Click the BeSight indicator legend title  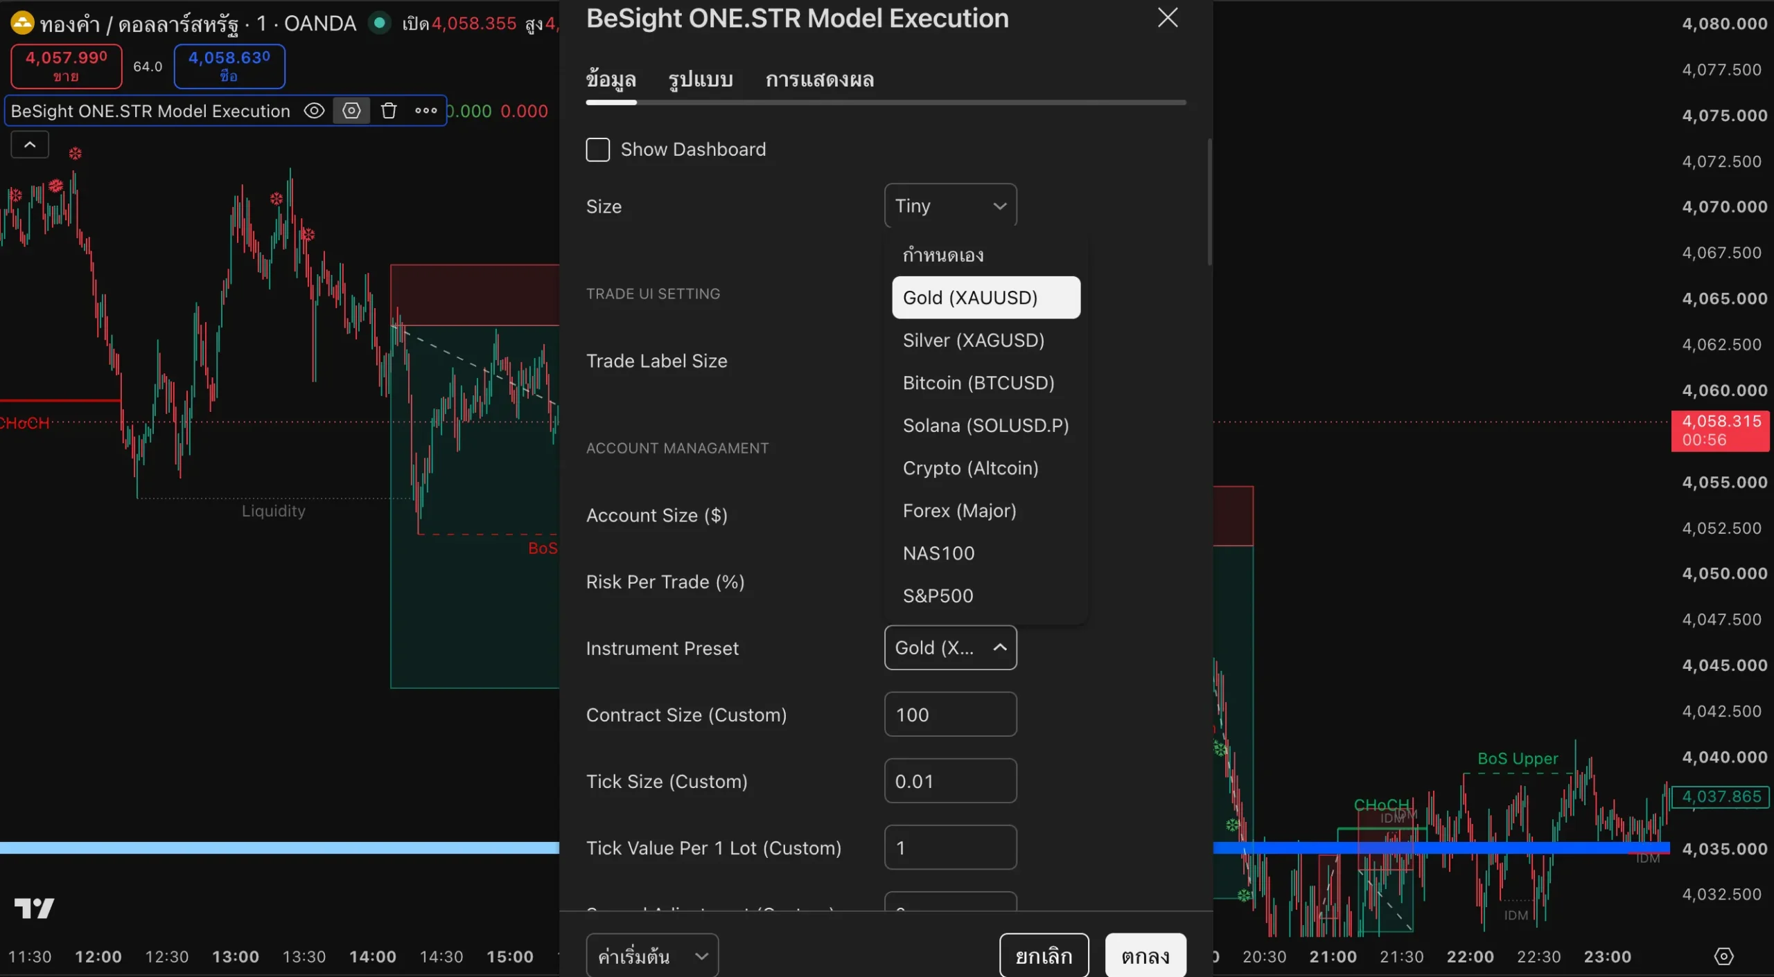(x=150, y=111)
